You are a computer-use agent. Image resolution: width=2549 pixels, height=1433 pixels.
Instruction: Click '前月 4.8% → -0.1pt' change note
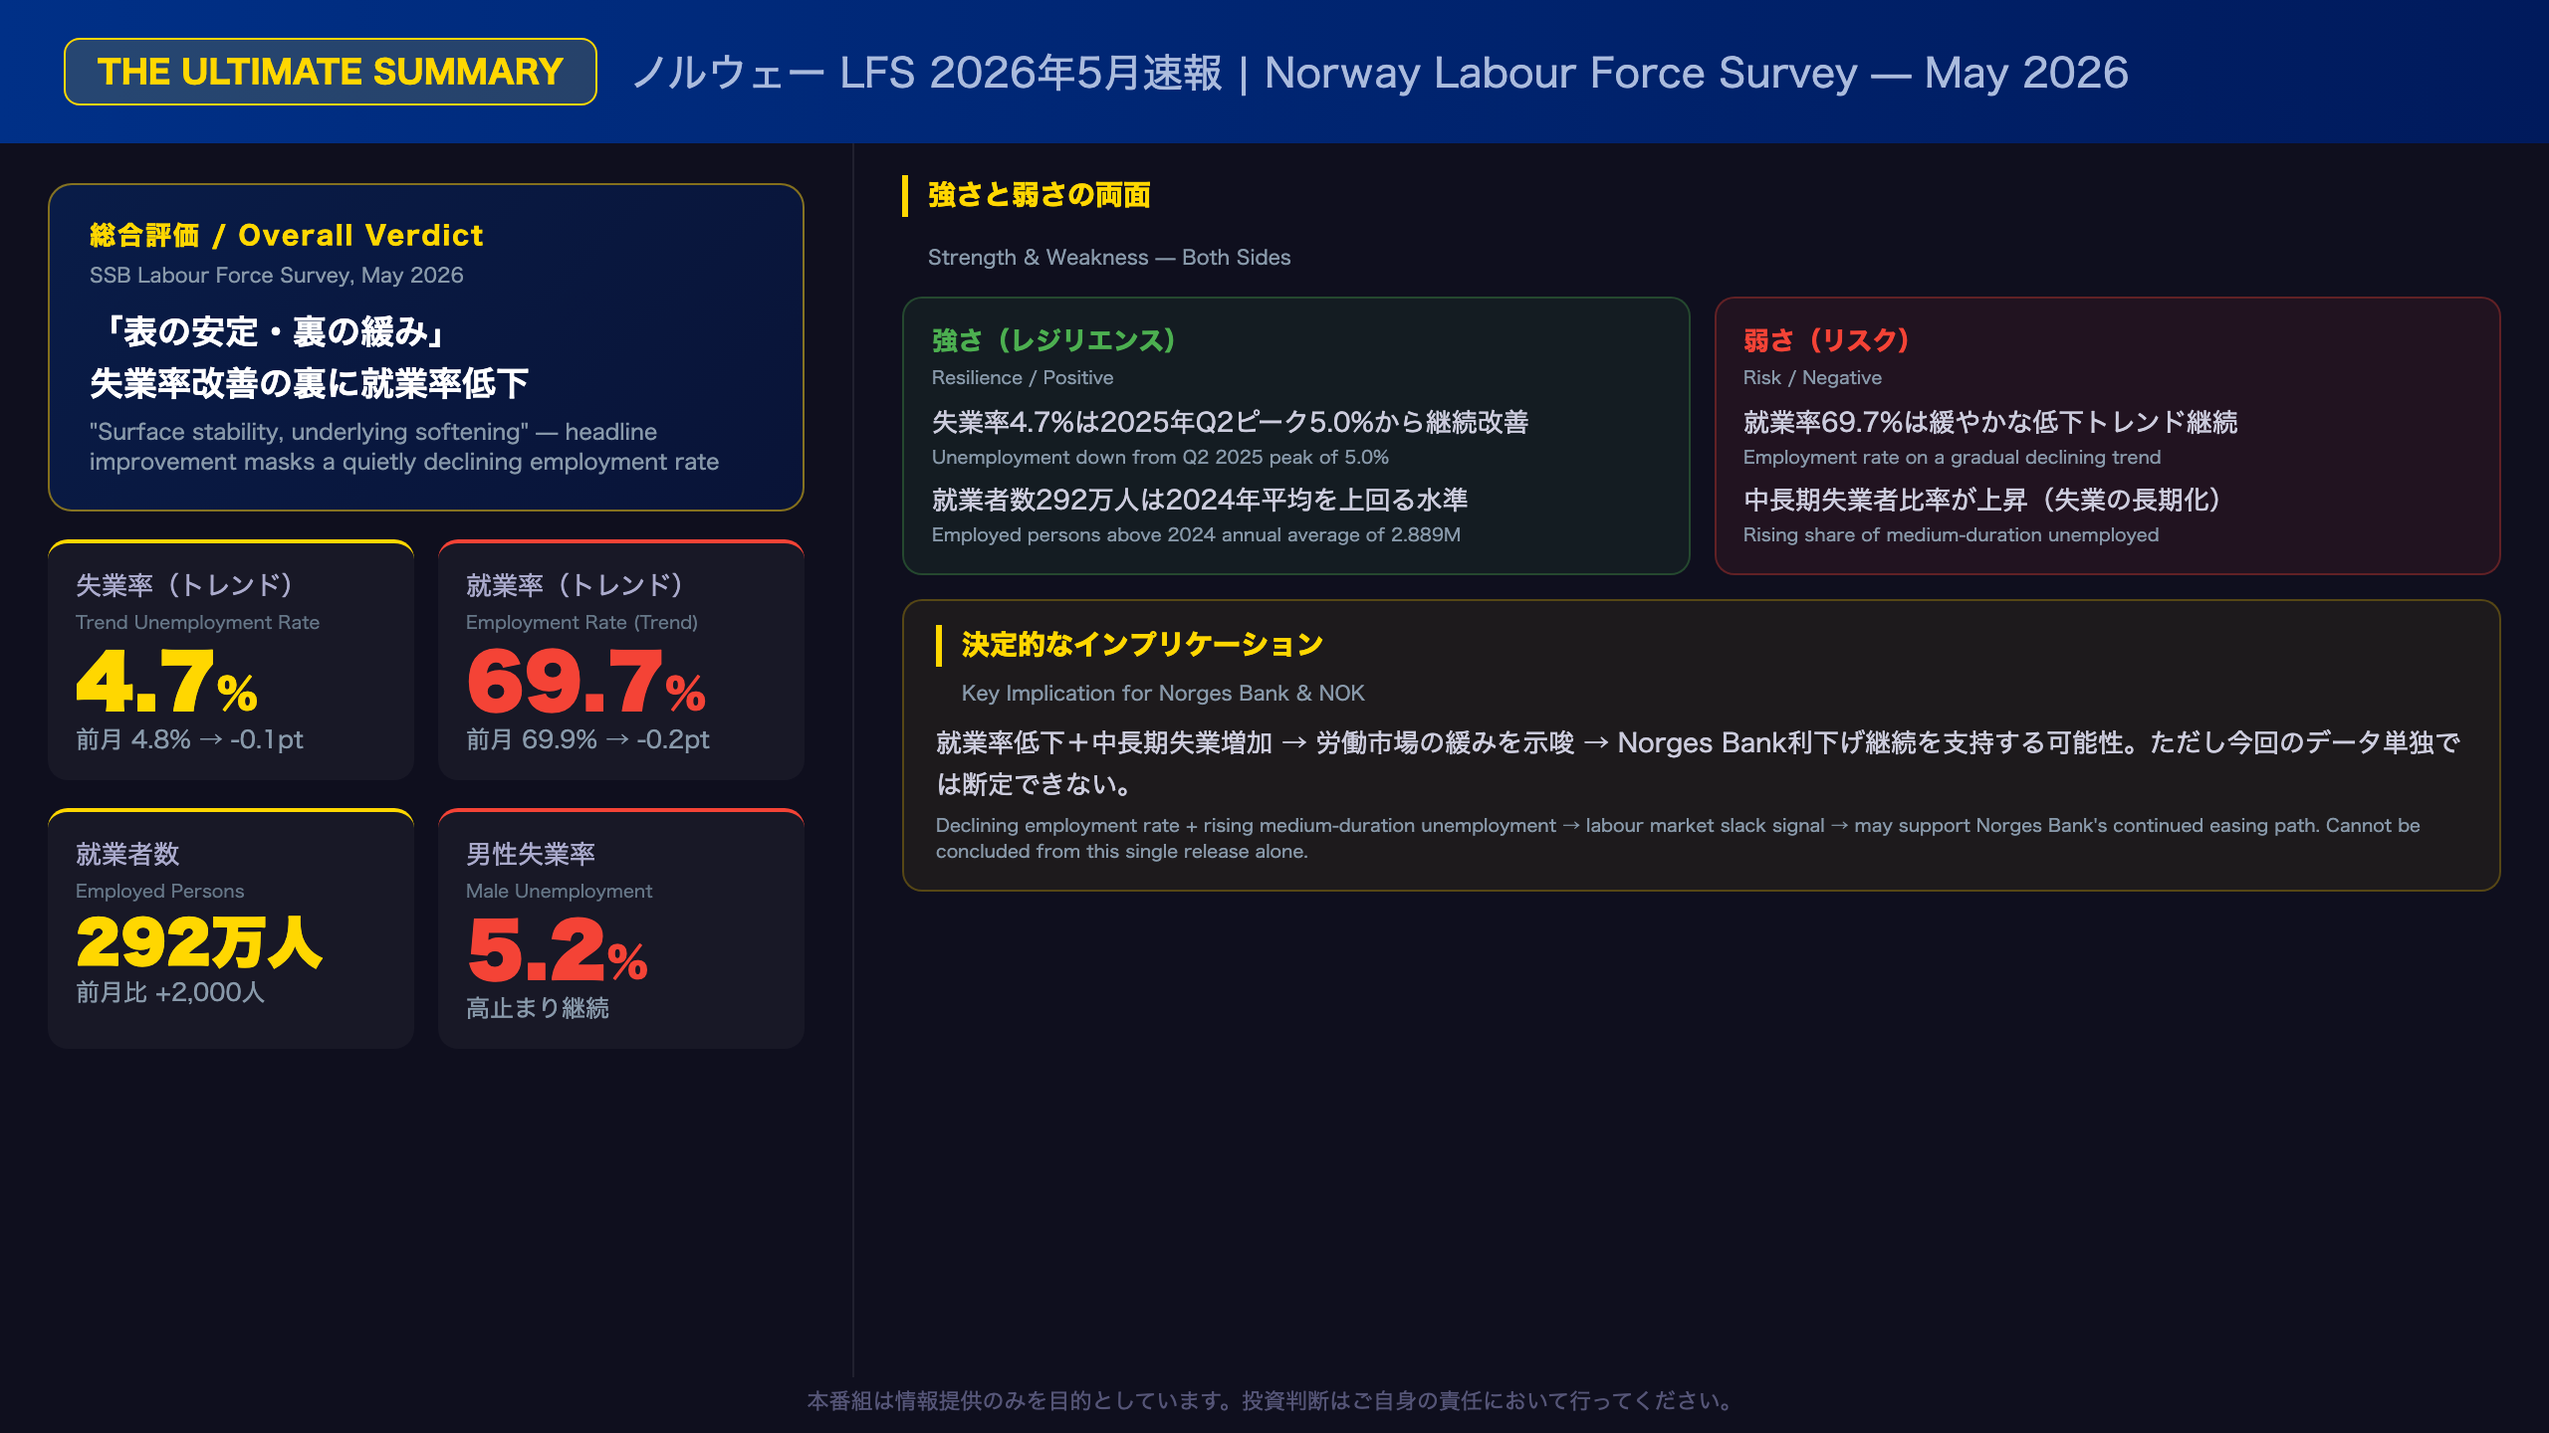189,739
